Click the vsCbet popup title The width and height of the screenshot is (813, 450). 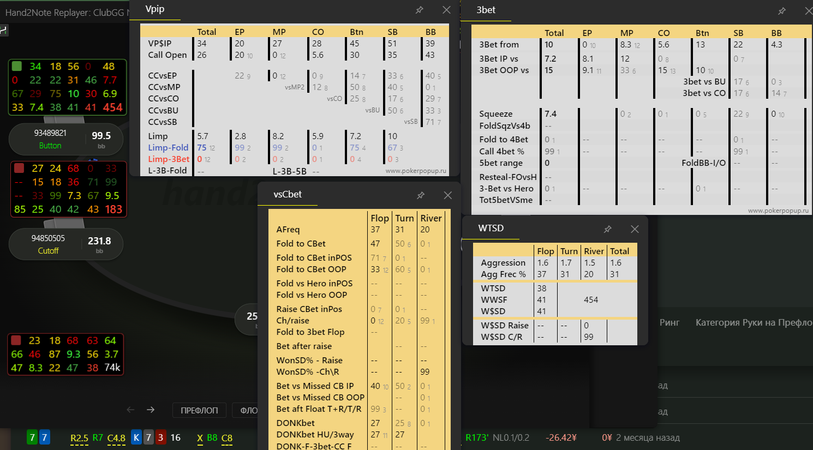(x=288, y=194)
